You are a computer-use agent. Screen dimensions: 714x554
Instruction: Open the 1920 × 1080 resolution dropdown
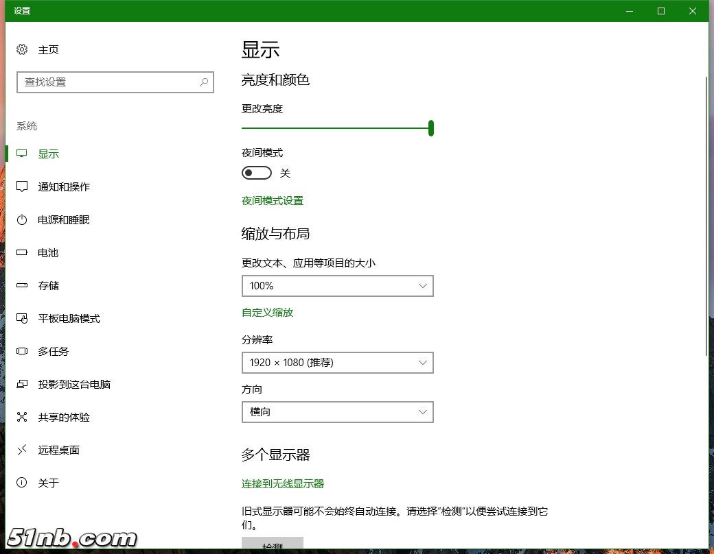(337, 363)
